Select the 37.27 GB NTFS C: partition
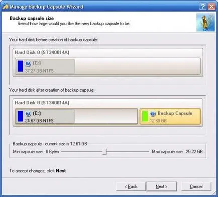 pos(108,66)
